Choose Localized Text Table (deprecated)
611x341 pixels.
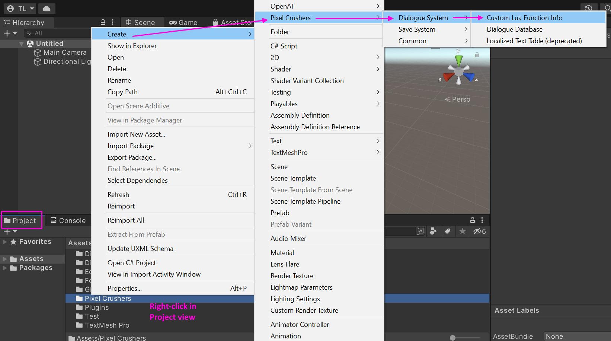click(538, 41)
